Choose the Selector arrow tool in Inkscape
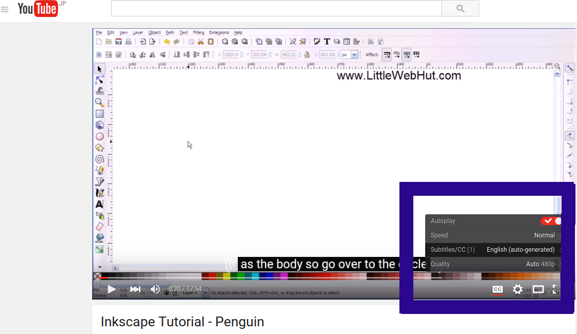The height and width of the screenshot is (334, 577). [x=99, y=69]
